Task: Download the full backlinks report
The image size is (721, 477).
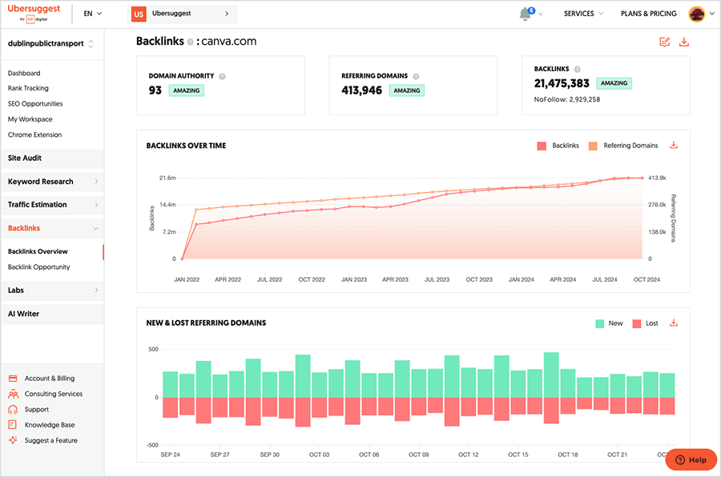Action: [684, 42]
